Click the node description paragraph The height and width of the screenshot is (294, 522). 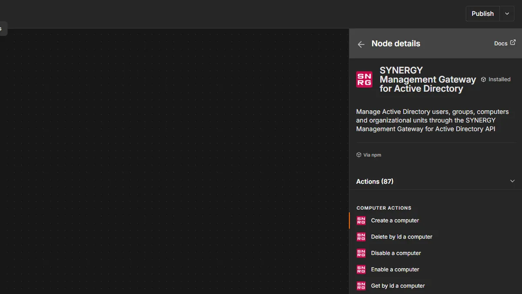[x=432, y=120]
